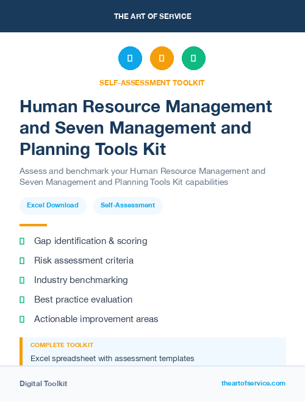This screenshot has height=402, width=305.
Task: Click THE ART OF SERVICE header title
Action: click(x=152, y=16)
